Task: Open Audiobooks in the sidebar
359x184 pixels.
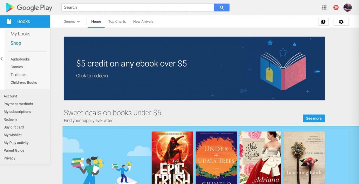Action: pos(20,59)
